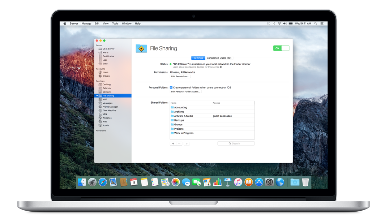This screenshot has height=224, width=389.
Task: Open Spotlight search in the menu bar
Action: 316,23
